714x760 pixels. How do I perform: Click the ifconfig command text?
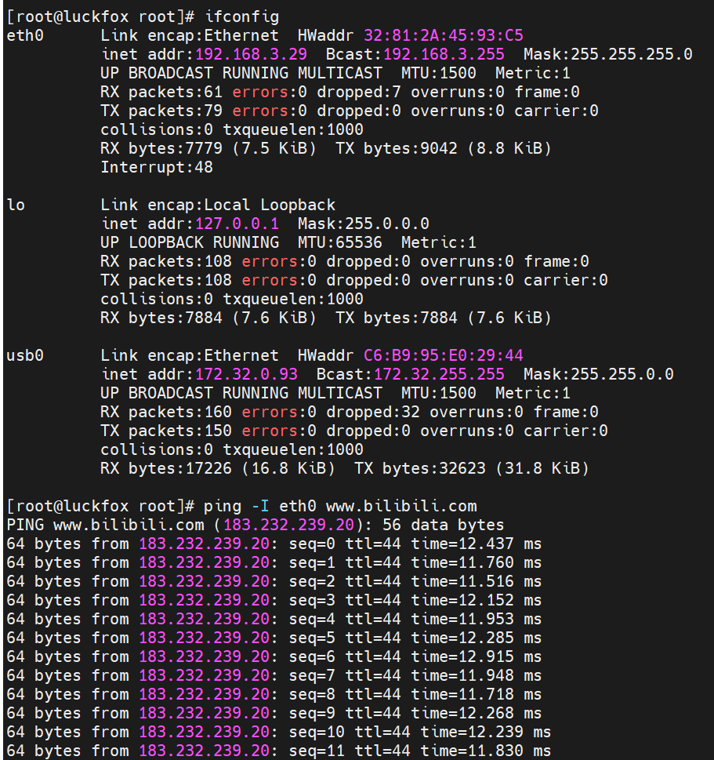pyautogui.click(x=241, y=17)
